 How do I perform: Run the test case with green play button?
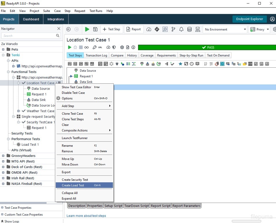pos(87,29)
